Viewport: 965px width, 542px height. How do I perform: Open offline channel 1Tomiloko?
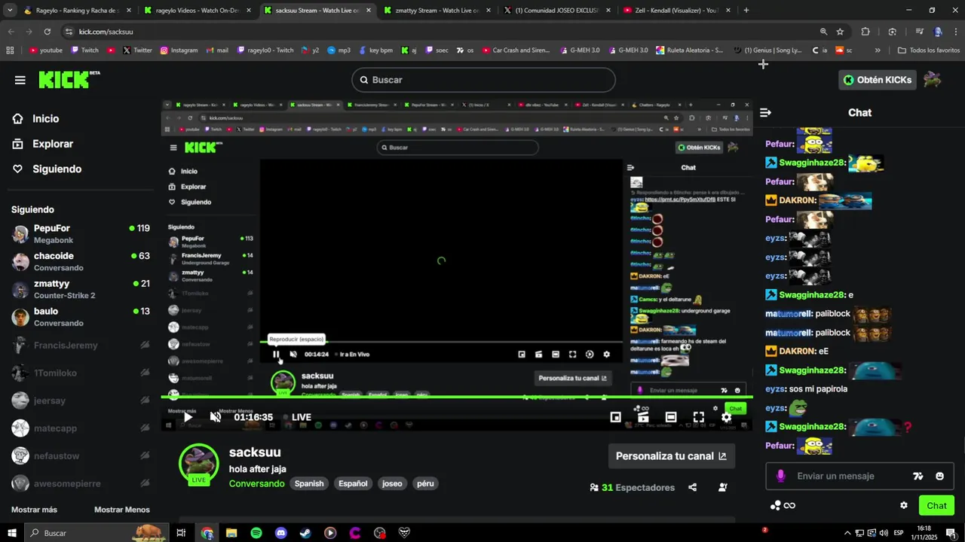(81, 373)
